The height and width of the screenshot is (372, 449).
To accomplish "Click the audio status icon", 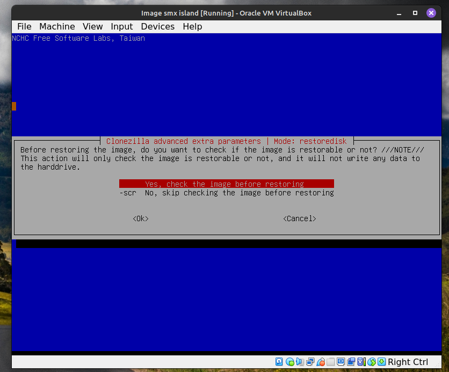I will 300,362.
